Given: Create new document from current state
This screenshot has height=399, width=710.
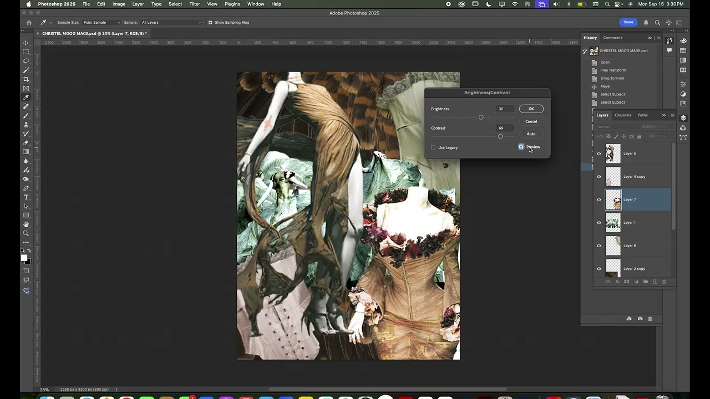Looking at the screenshot, I should (x=629, y=319).
